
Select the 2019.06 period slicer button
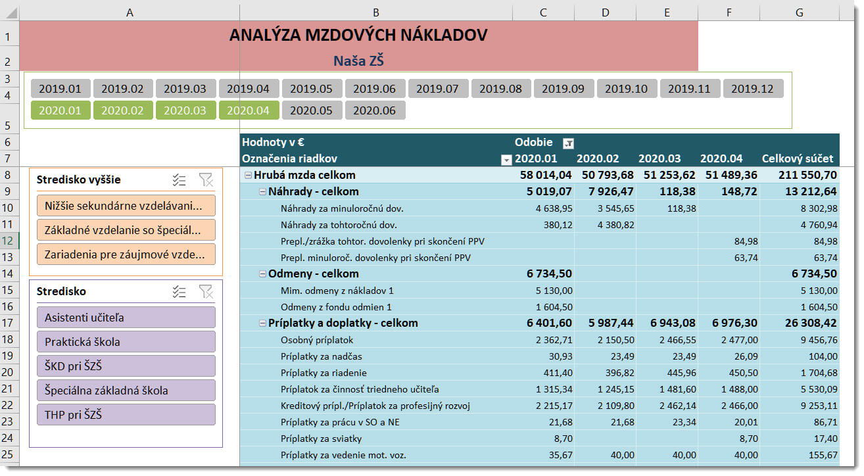tap(375, 89)
